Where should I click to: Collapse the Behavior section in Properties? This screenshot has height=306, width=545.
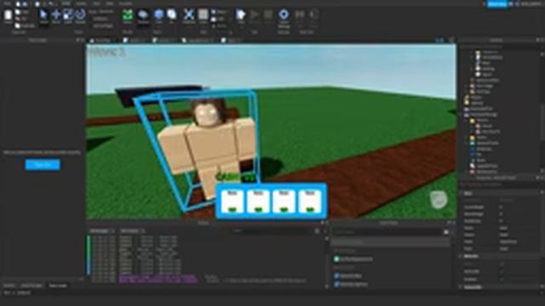462,256
